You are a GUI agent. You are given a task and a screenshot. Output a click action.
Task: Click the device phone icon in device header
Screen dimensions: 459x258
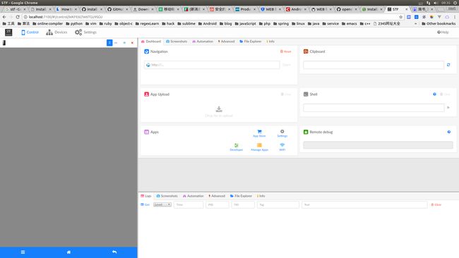(4, 43)
